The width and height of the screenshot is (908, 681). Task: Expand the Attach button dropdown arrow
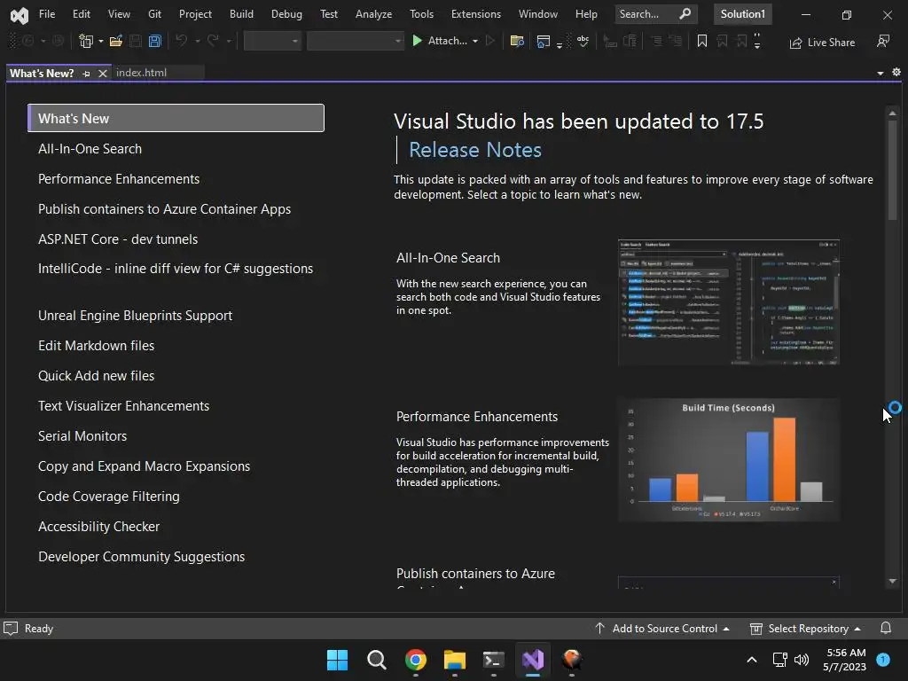point(475,41)
